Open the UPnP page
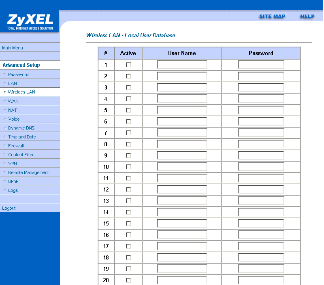The width and height of the screenshot is (324, 285). pyautogui.click(x=13, y=181)
